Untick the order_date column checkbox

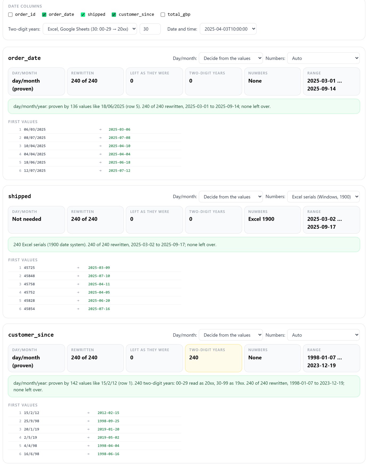(44, 15)
